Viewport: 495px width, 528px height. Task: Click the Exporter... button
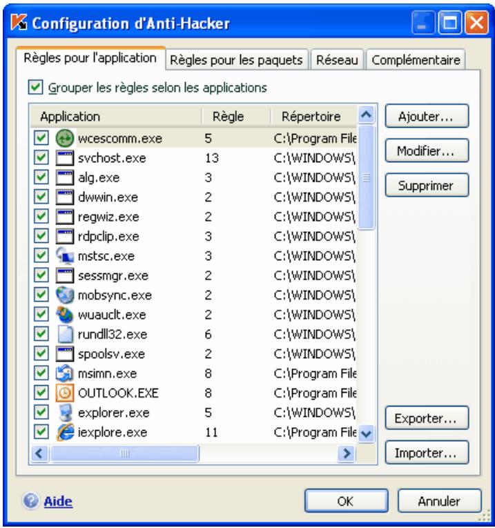click(x=427, y=418)
